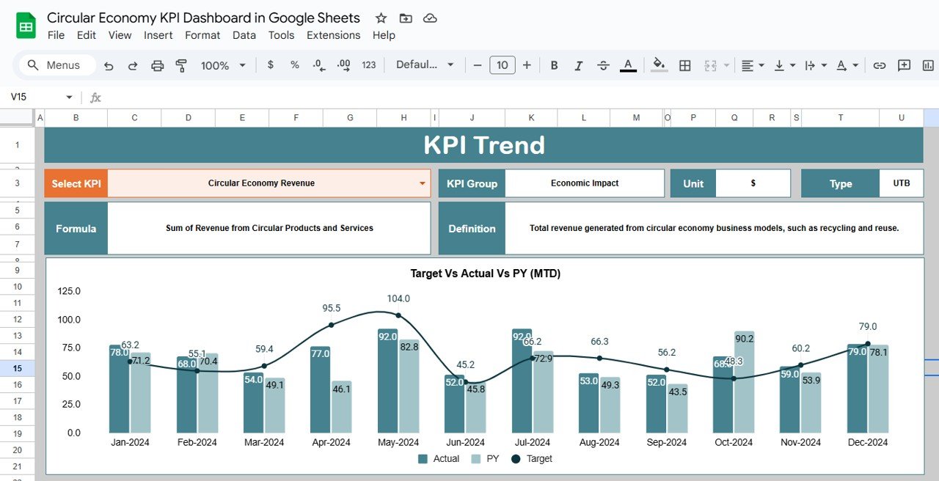Apply currency format with dollar icon
This screenshot has width=939, height=481.
pos(271,65)
